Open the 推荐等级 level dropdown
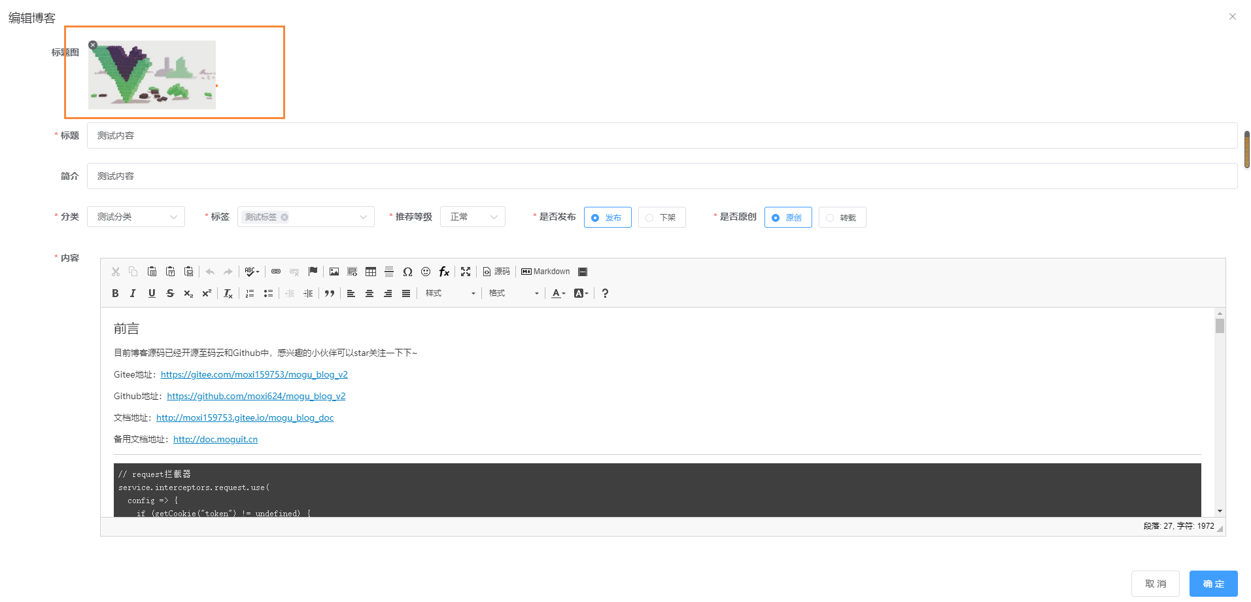Viewport: 1251px width, 602px height. point(473,217)
